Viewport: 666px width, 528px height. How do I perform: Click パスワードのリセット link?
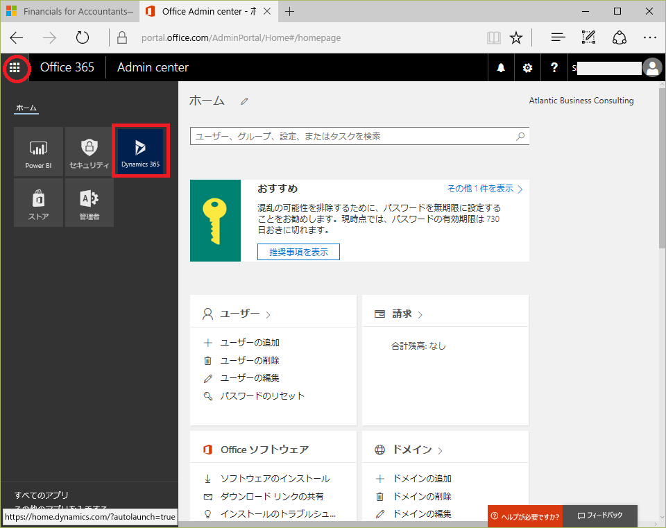click(262, 396)
